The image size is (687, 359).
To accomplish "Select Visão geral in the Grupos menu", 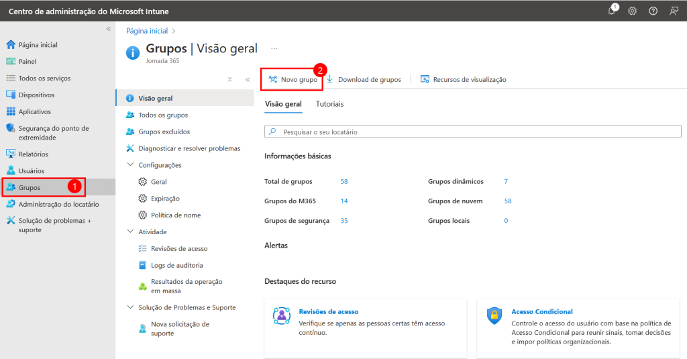I will pyautogui.click(x=185, y=98).
